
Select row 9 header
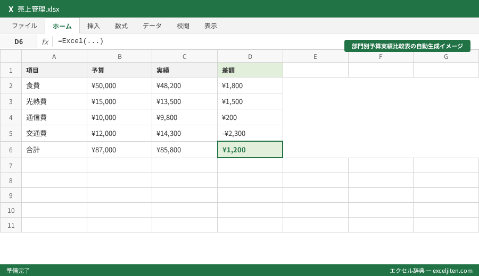[11, 195]
